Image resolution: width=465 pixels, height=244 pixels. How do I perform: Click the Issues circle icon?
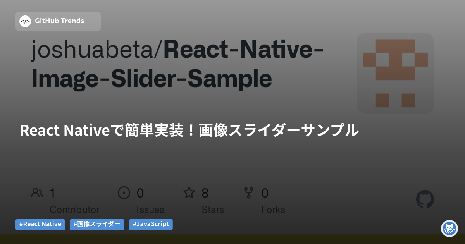click(x=124, y=192)
